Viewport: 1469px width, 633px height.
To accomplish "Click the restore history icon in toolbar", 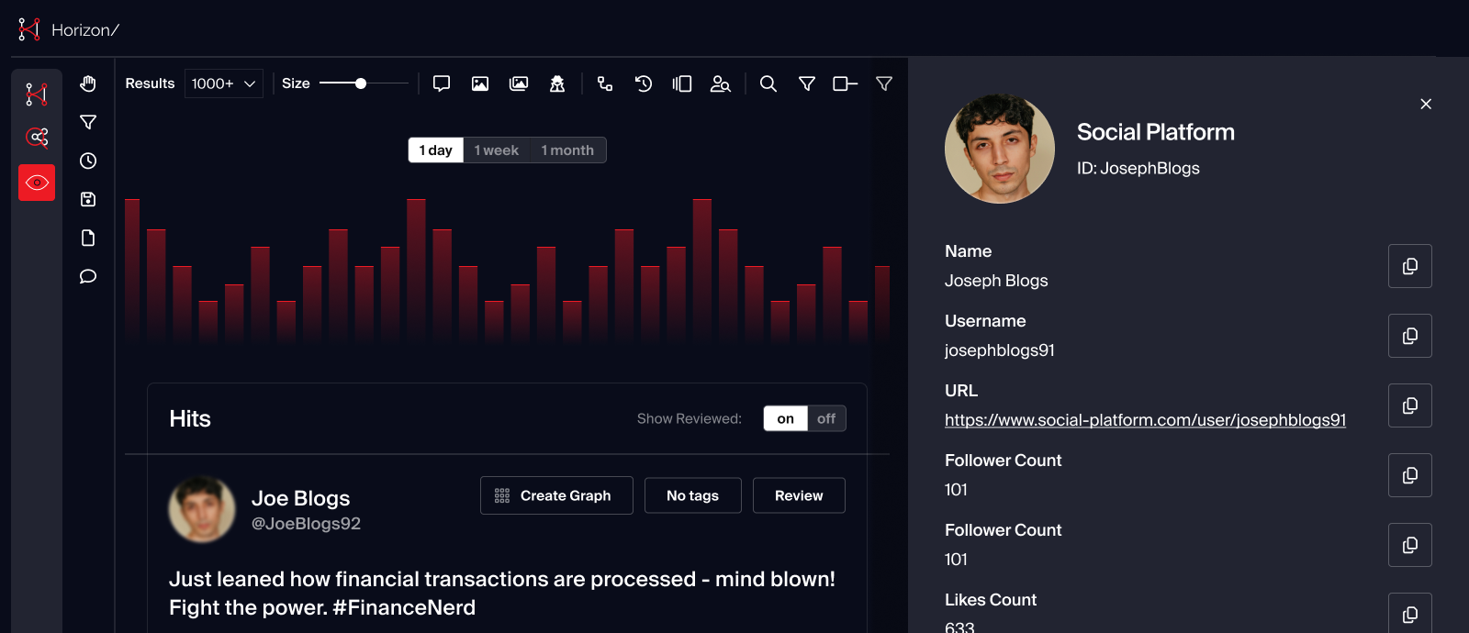I will point(644,83).
